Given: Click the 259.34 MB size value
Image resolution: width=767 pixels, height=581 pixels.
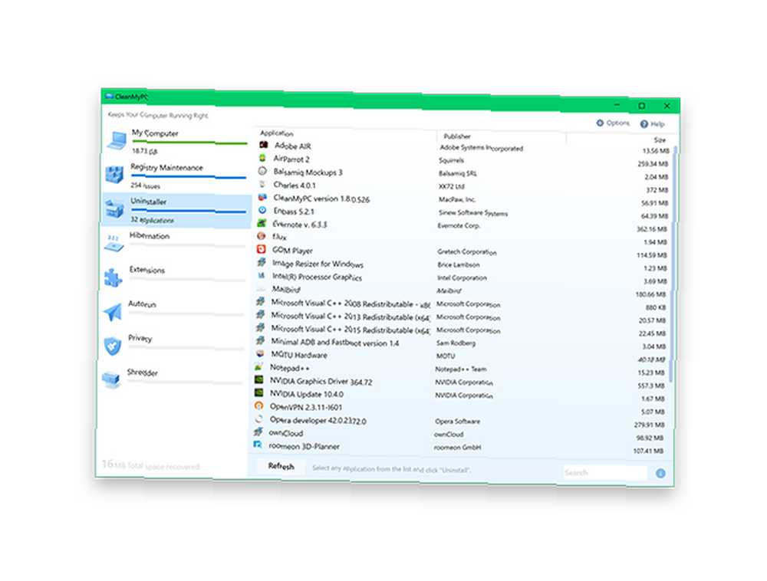Looking at the screenshot, I should (x=653, y=164).
